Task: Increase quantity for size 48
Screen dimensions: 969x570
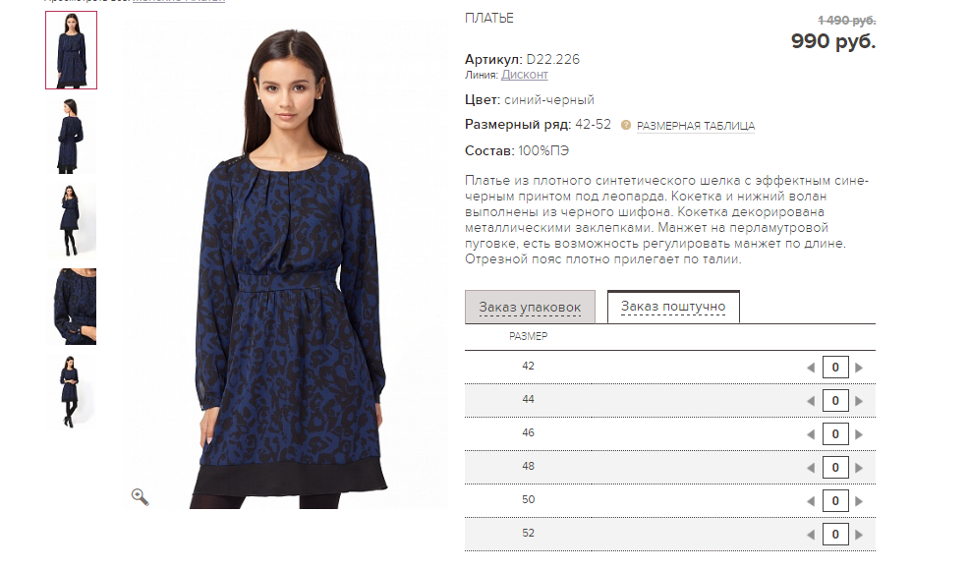Action: [x=859, y=468]
